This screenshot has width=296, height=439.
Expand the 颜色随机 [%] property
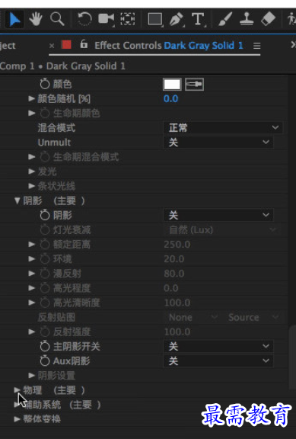(31, 98)
